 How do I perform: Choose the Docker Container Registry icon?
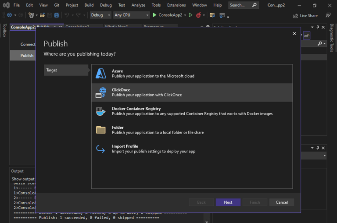[x=100, y=111]
